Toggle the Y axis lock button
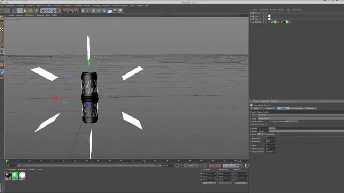 pos(48,11)
